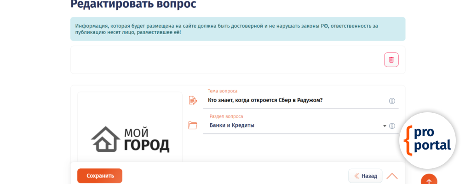Click the edit note icon beside Тема вопроса
Screen dimensions: 471x184
pyautogui.click(x=193, y=100)
